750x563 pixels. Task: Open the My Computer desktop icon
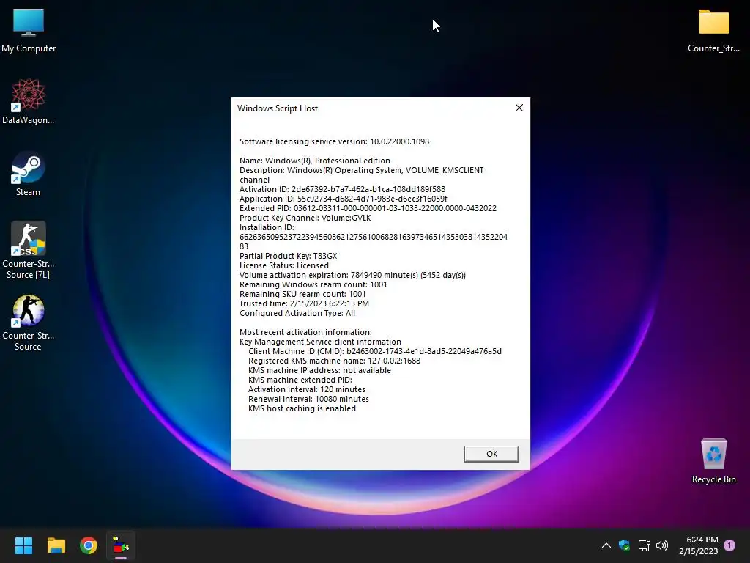coord(29,30)
